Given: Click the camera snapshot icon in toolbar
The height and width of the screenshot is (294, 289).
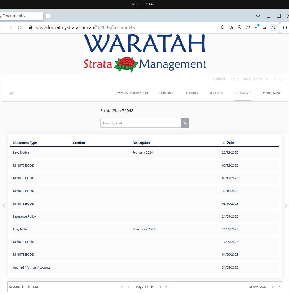Looking at the screenshot, I should click(231, 27).
